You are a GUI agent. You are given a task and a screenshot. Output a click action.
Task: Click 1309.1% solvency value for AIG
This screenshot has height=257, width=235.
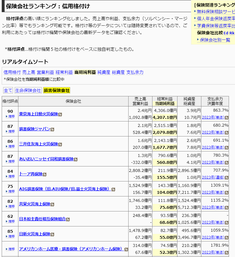(219, 185)
